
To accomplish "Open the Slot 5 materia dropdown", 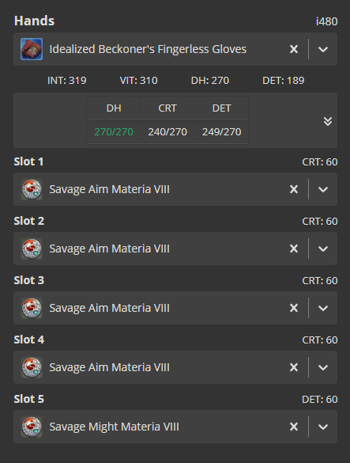I will point(323,427).
